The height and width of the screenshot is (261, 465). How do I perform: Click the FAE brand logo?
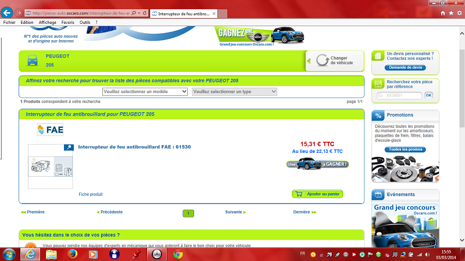point(51,130)
